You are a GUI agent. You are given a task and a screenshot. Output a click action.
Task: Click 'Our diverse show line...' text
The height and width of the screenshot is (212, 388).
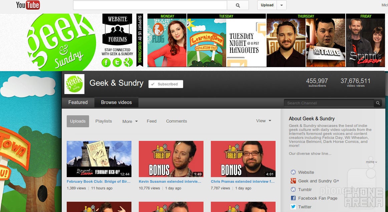tap(310, 154)
